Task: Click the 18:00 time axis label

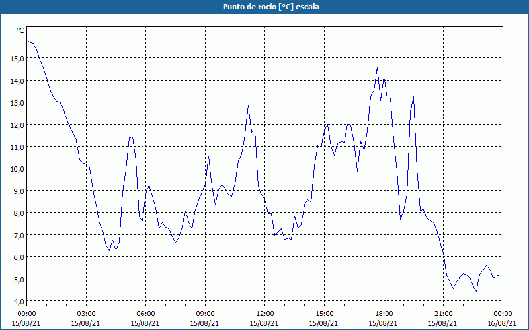Action: click(x=384, y=314)
